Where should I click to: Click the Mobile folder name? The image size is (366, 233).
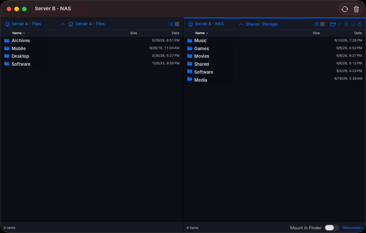[19, 48]
